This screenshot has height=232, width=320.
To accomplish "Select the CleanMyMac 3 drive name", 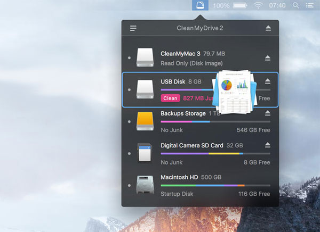I will pos(180,54).
